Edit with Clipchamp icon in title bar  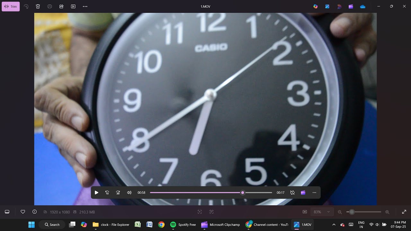pyautogui.click(x=351, y=6)
